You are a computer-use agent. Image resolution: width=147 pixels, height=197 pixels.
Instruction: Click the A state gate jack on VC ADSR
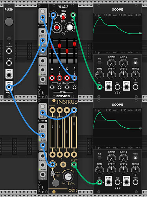coord(52,78)
